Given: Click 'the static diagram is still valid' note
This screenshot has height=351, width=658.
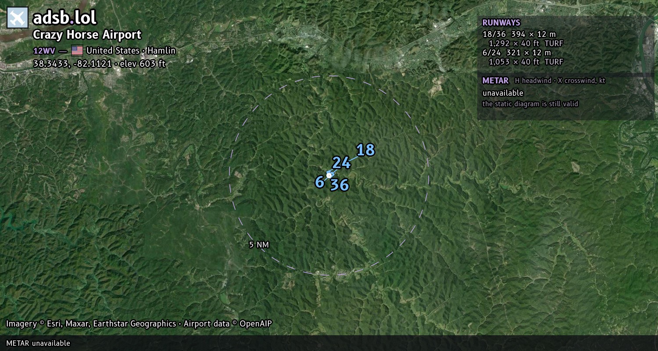Looking at the screenshot, I should click(x=530, y=104).
